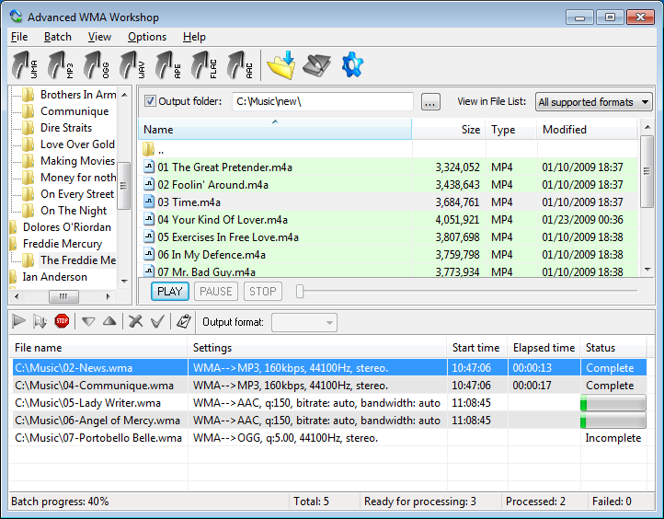
Task: Click the Status column header in batch list
Action: [x=613, y=348]
